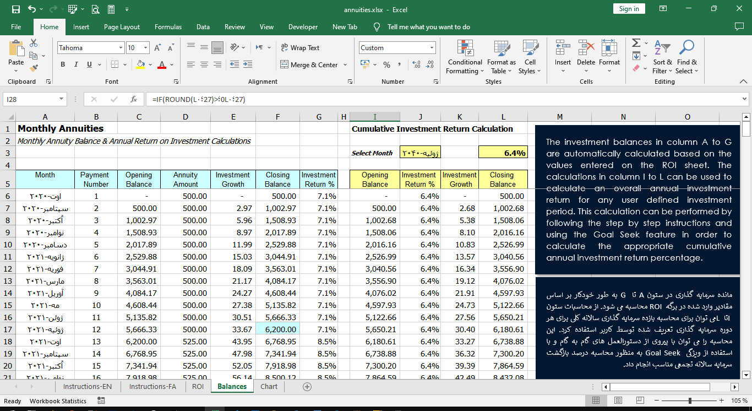Open the Merge & Center dropdown arrow
This screenshot has height=411, width=752.
345,64
